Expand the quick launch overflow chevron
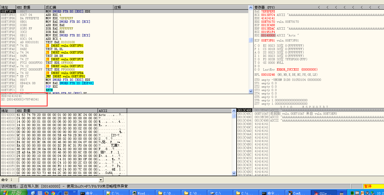This screenshot has width=384, height=195. pyautogui.click(x=74, y=191)
